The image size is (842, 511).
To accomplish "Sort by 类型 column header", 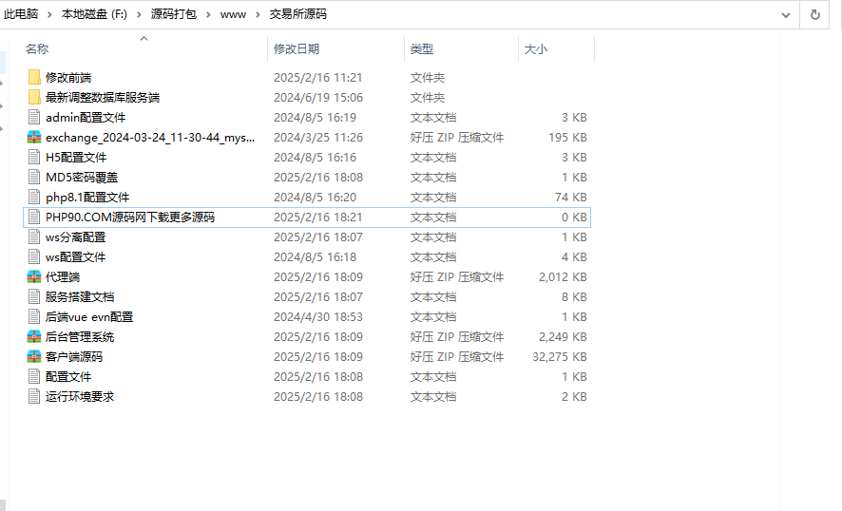I will [422, 48].
